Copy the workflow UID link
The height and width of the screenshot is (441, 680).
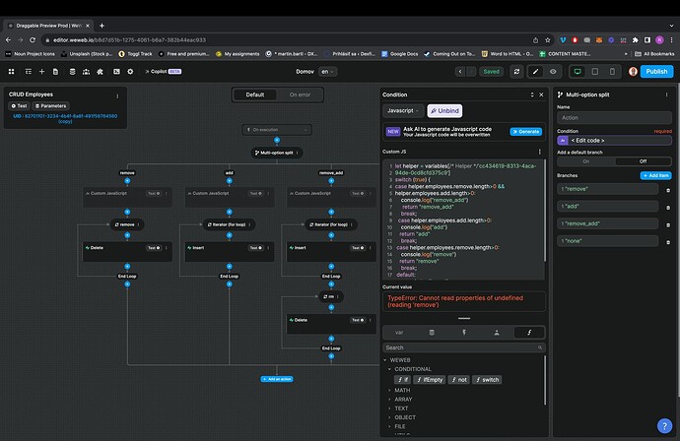[65, 118]
